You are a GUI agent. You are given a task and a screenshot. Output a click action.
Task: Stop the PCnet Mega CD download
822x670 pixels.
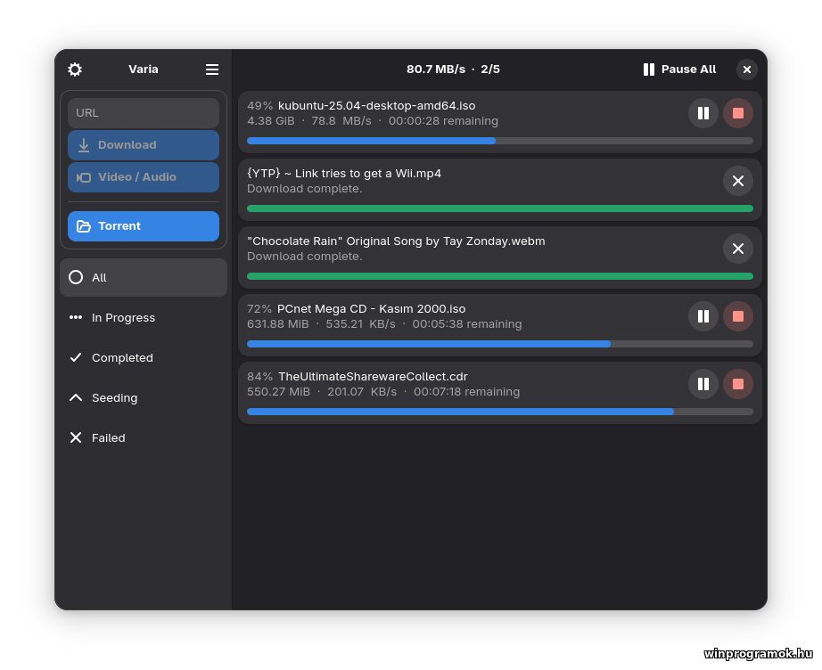click(738, 316)
